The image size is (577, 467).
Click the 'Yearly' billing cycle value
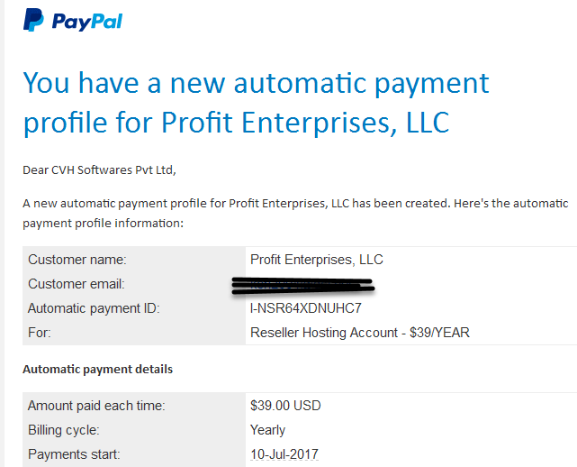click(x=267, y=430)
